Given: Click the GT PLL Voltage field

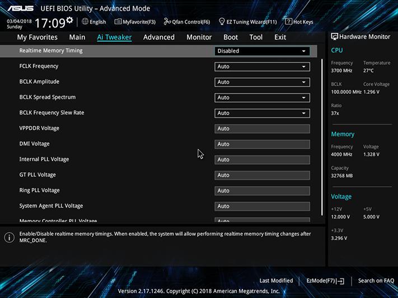Looking at the screenshot, I should click(262, 175).
